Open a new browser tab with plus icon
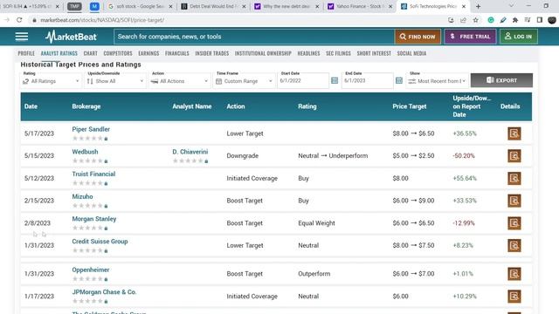 [478, 6]
